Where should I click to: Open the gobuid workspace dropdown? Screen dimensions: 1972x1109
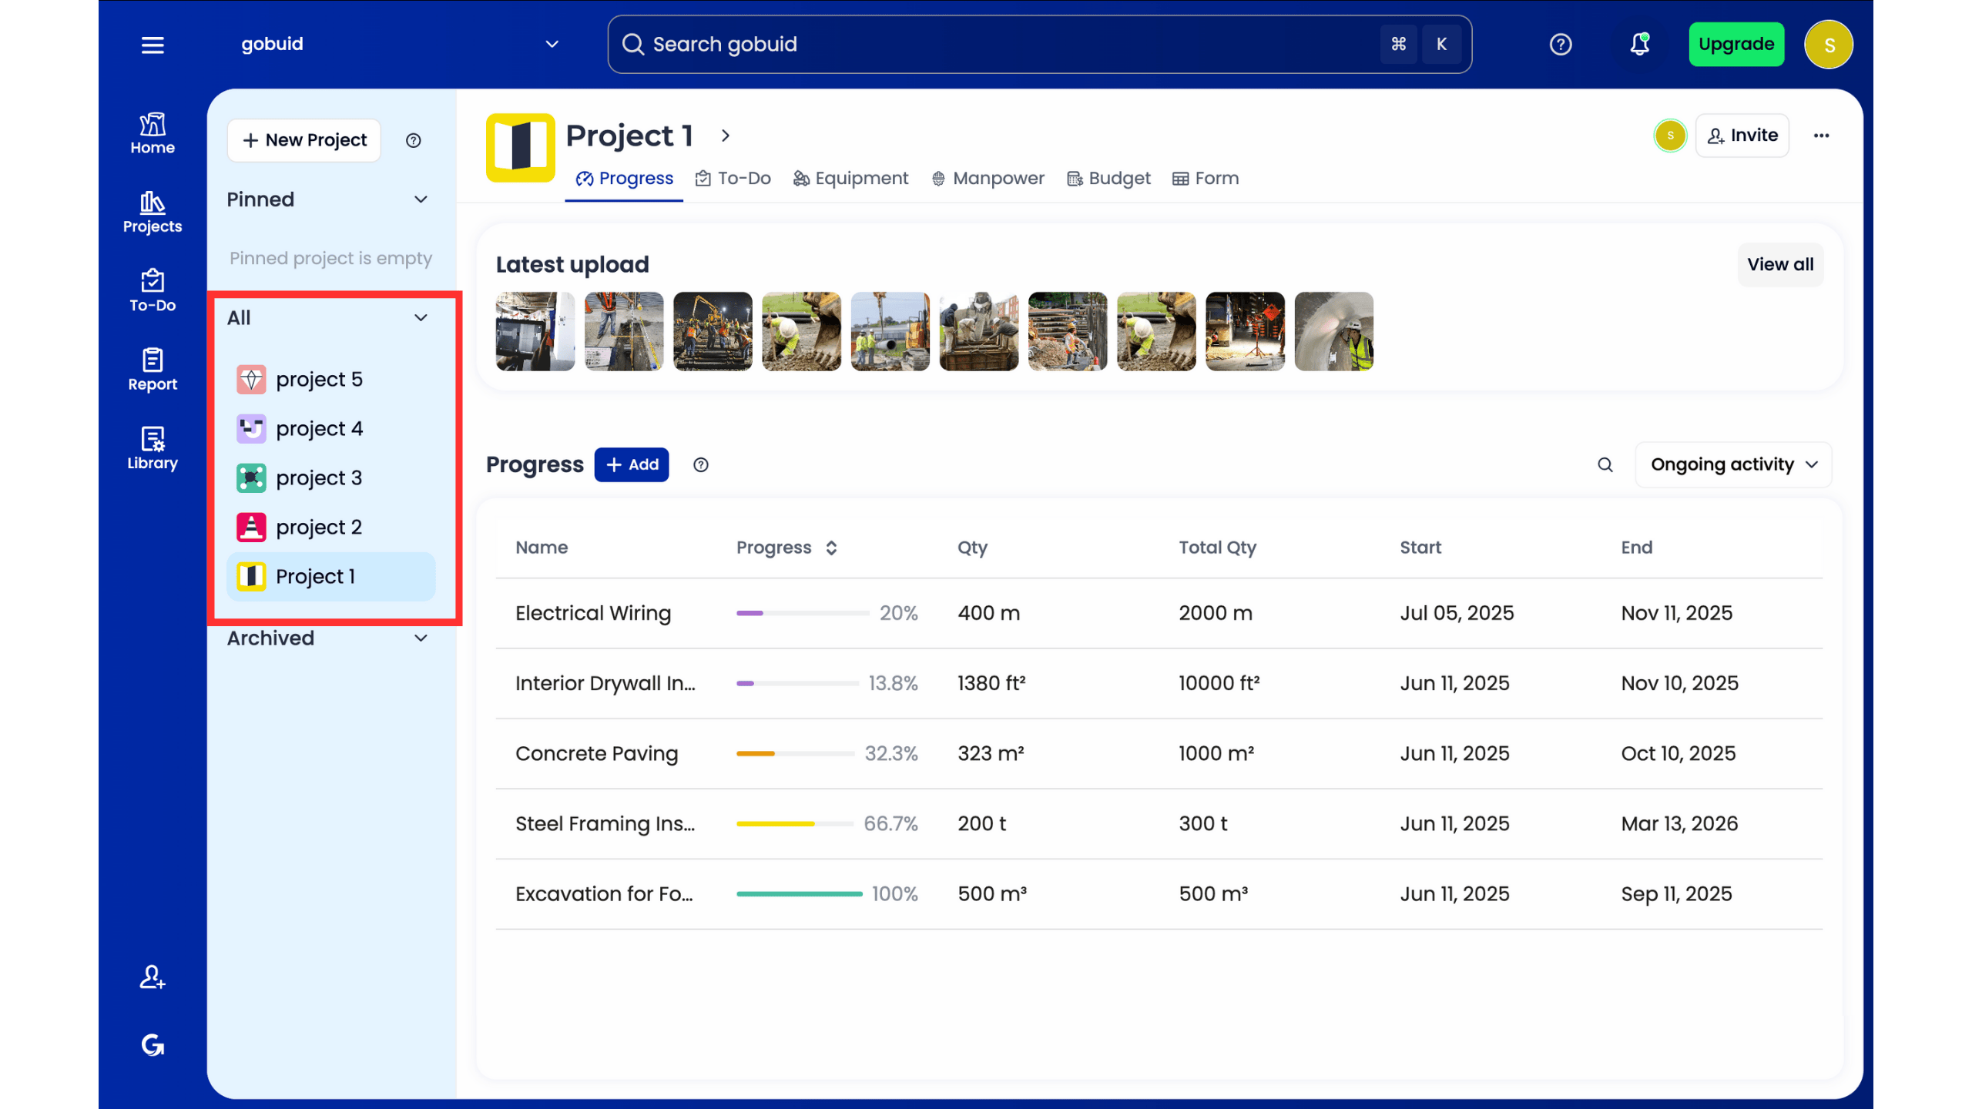(x=552, y=45)
